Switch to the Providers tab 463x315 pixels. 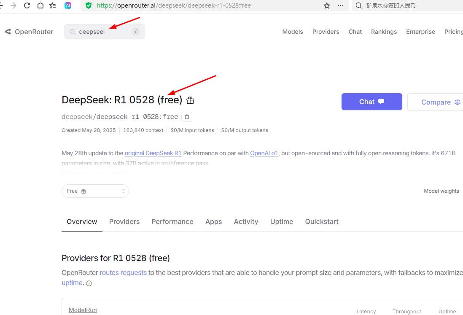click(124, 221)
